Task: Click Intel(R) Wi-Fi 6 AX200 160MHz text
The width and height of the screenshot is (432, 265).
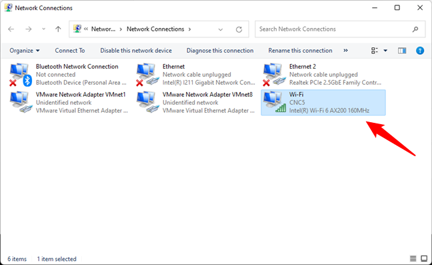Action: point(329,111)
